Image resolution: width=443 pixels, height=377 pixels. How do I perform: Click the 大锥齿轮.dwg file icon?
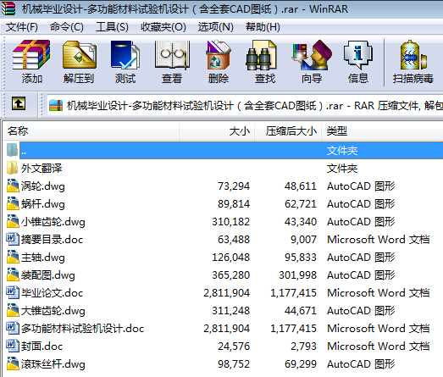(13, 310)
